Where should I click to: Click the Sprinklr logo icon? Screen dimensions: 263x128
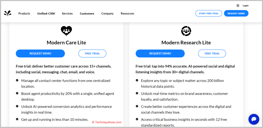pos(7,13)
